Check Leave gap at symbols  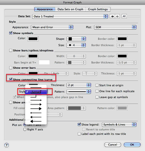click(x=97, y=97)
